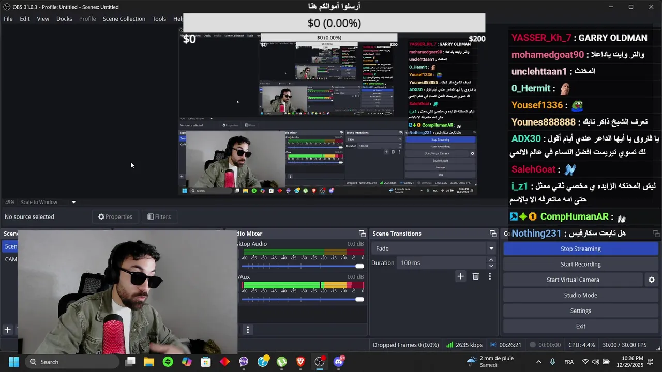The height and width of the screenshot is (372, 662).
Task: Open the purple chat bubble app on taskbar
Action: (x=244, y=362)
